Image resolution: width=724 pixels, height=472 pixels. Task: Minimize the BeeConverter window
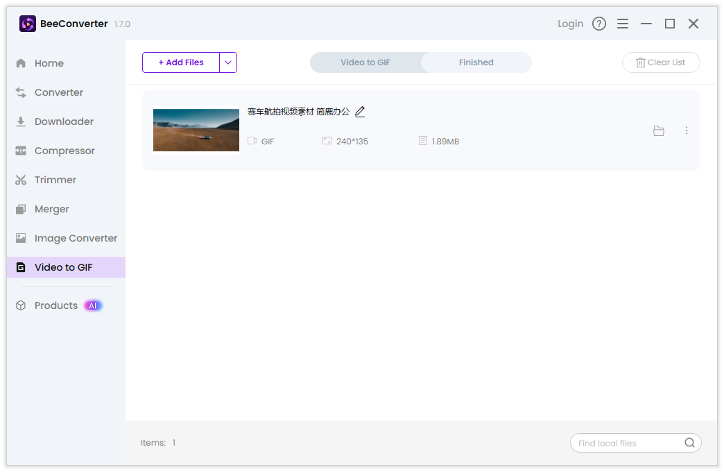tap(646, 24)
